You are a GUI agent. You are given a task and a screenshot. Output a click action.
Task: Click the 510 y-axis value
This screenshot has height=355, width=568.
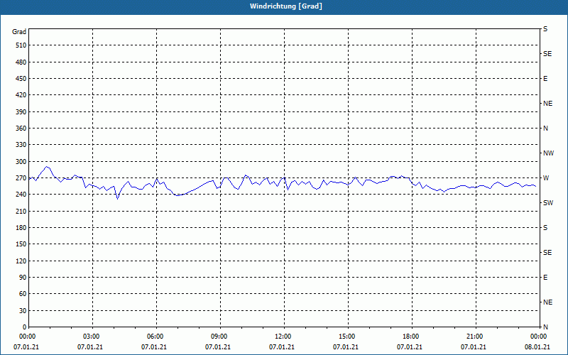pos(21,45)
